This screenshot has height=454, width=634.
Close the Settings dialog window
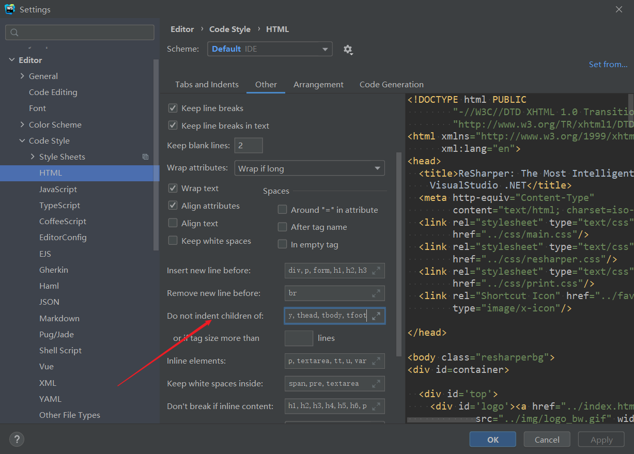(619, 9)
